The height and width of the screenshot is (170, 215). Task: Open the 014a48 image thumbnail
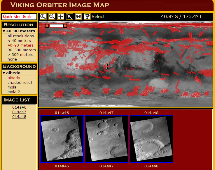151,139
